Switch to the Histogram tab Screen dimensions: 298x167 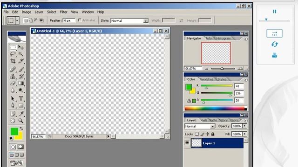click(223, 38)
